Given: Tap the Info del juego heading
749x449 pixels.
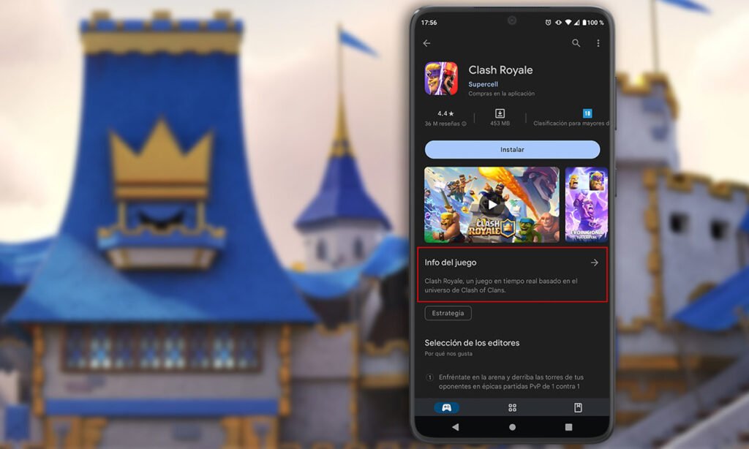Looking at the screenshot, I should click(x=451, y=263).
